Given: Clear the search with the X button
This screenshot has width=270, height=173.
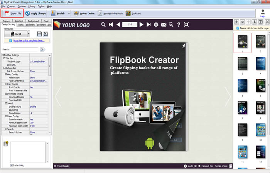Looking at the screenshot, I should [x=42, y=50].
